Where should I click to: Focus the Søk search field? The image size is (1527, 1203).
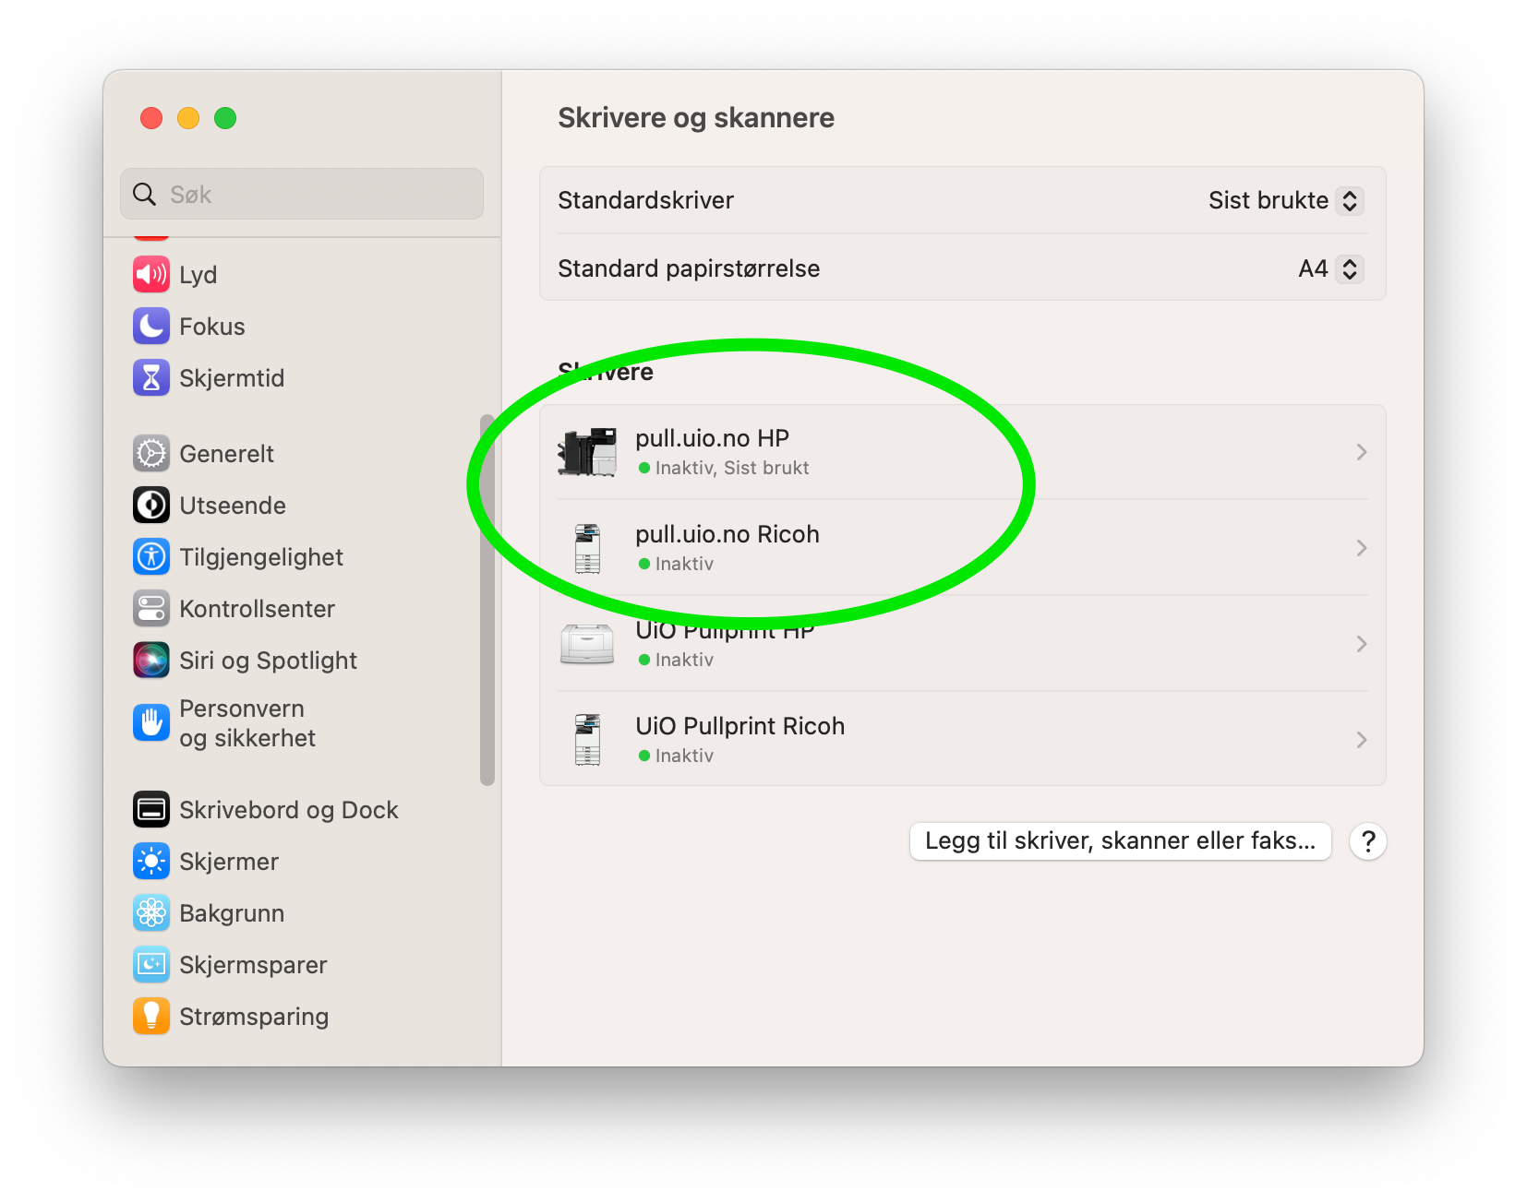pyautogui.click(x=302, y=194)
